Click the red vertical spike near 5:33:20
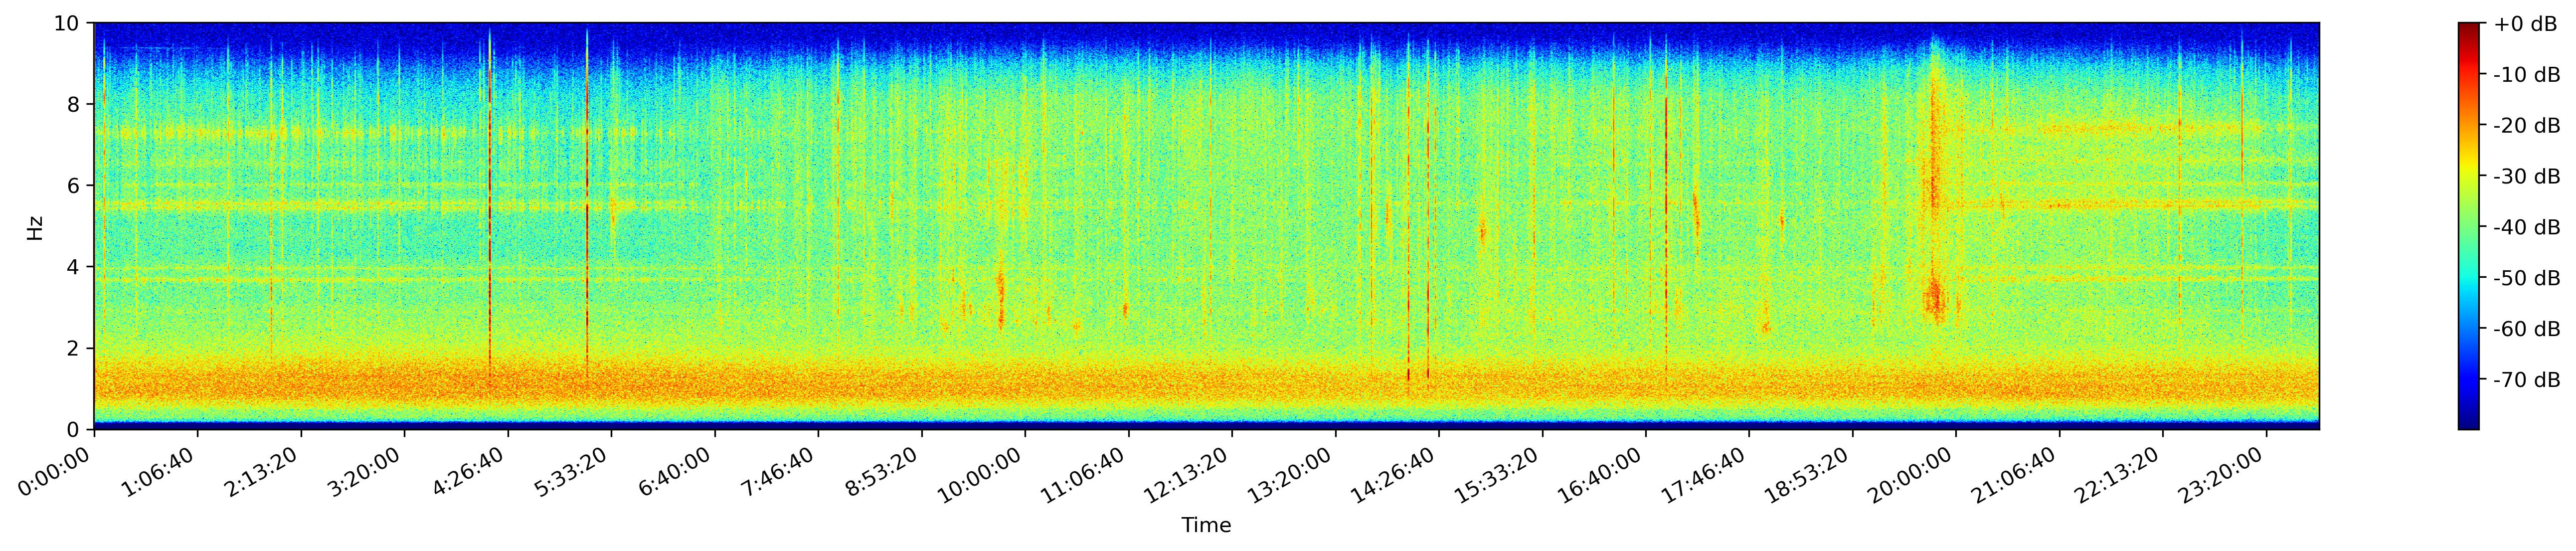2576x551 pixels. point(587,200)
